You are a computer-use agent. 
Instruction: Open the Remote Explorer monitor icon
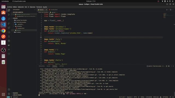[9, 32]
